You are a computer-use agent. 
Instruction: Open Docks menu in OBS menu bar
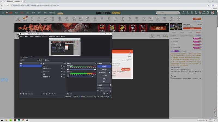[x=37, y=36]
